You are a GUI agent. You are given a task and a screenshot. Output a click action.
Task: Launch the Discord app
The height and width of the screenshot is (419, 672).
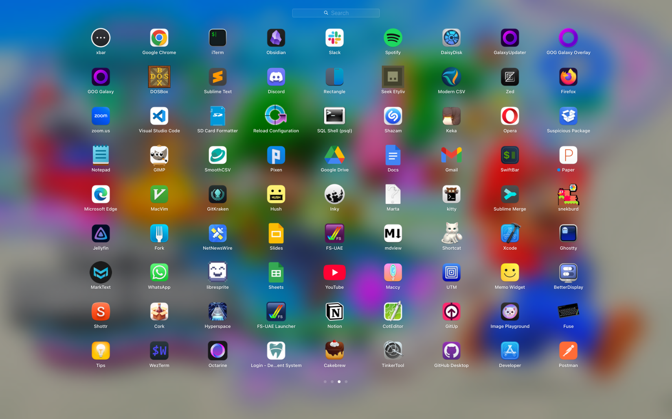point(276,77)
